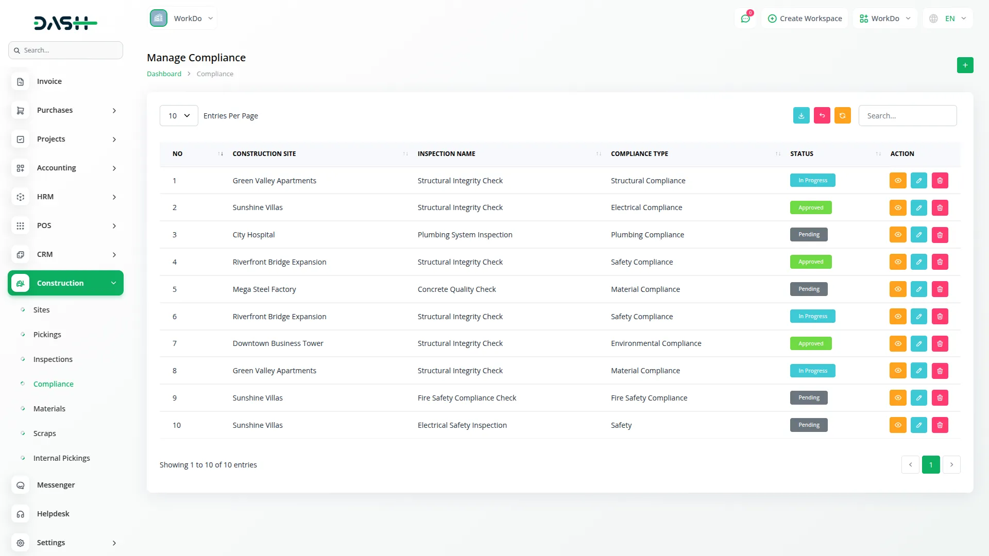The image size is (989, 556).
Task: Click the table search input field
Action: click(907, 116)
